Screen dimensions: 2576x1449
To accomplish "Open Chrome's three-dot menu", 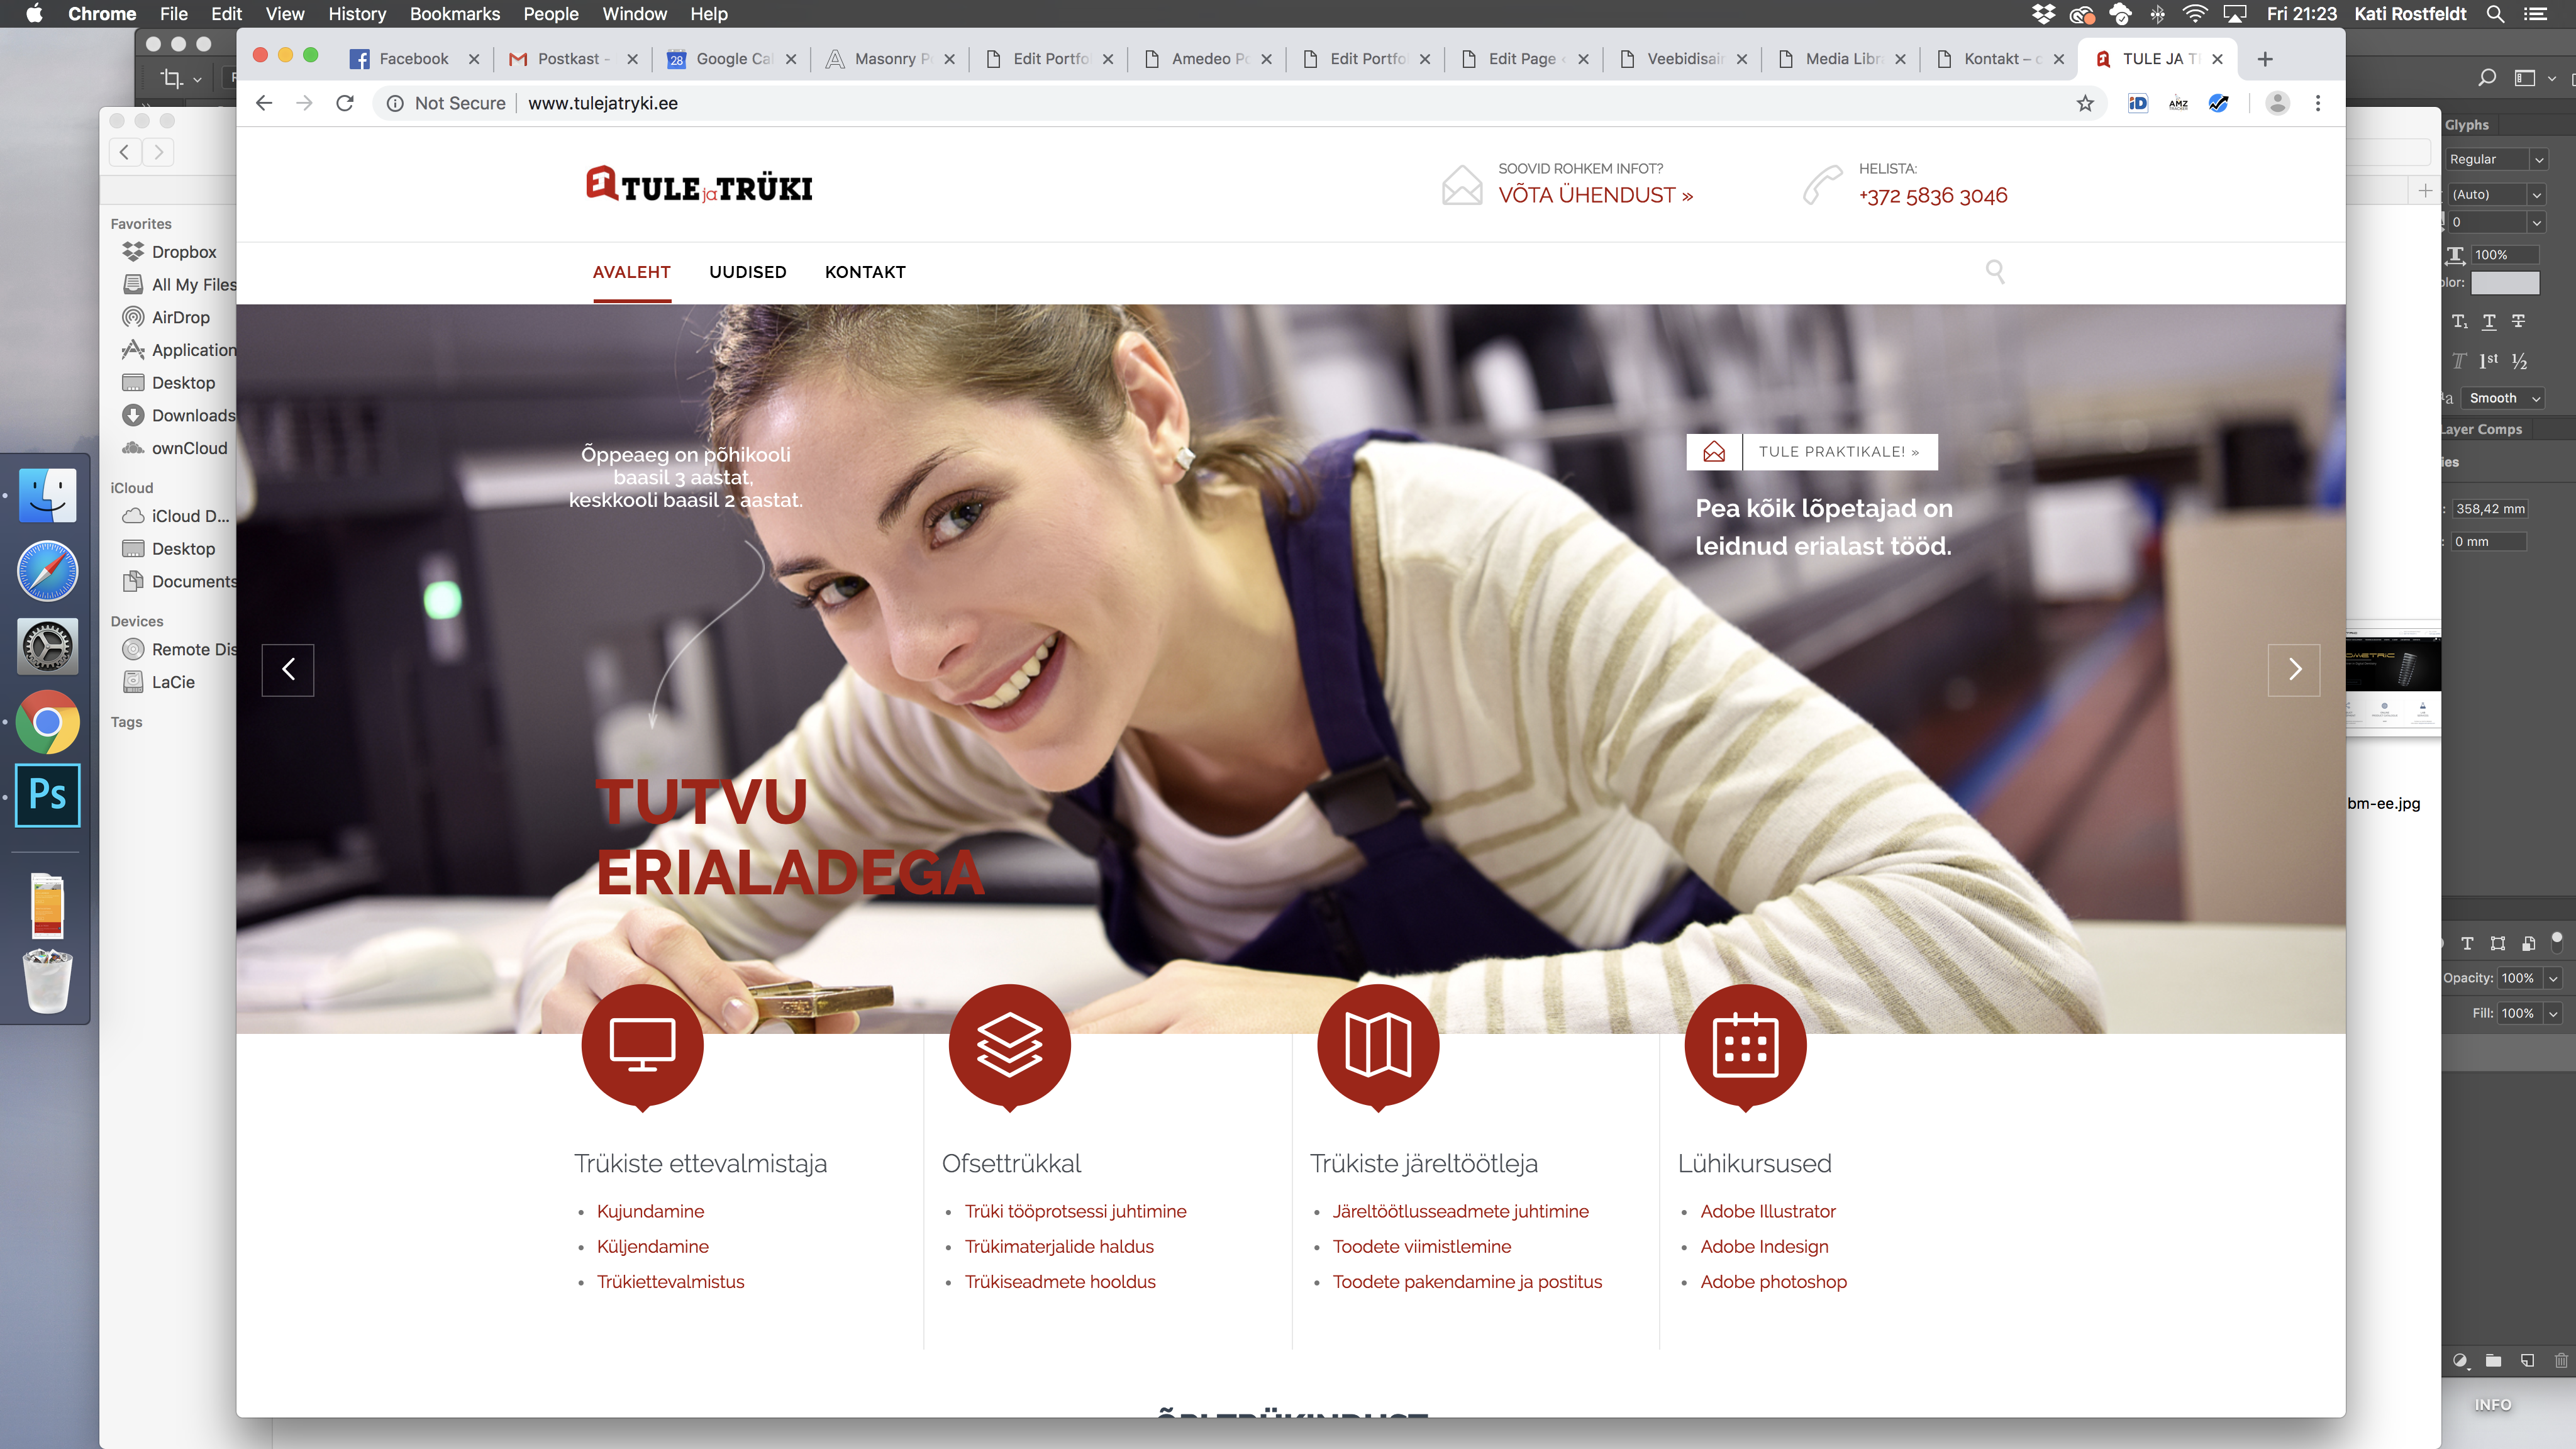I will [x=2318, y=103].
